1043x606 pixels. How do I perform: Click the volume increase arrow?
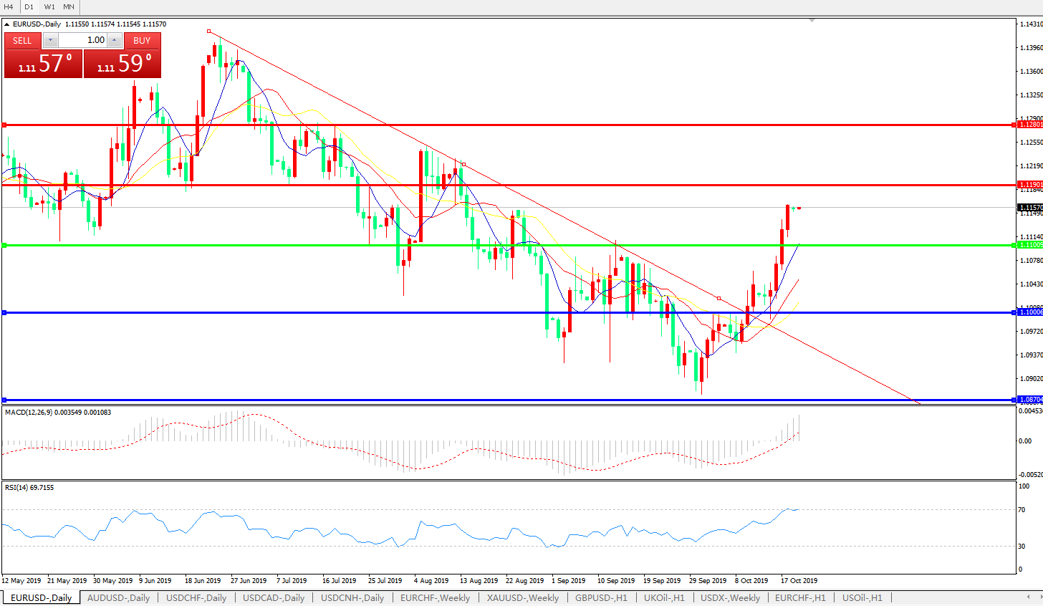115,40
